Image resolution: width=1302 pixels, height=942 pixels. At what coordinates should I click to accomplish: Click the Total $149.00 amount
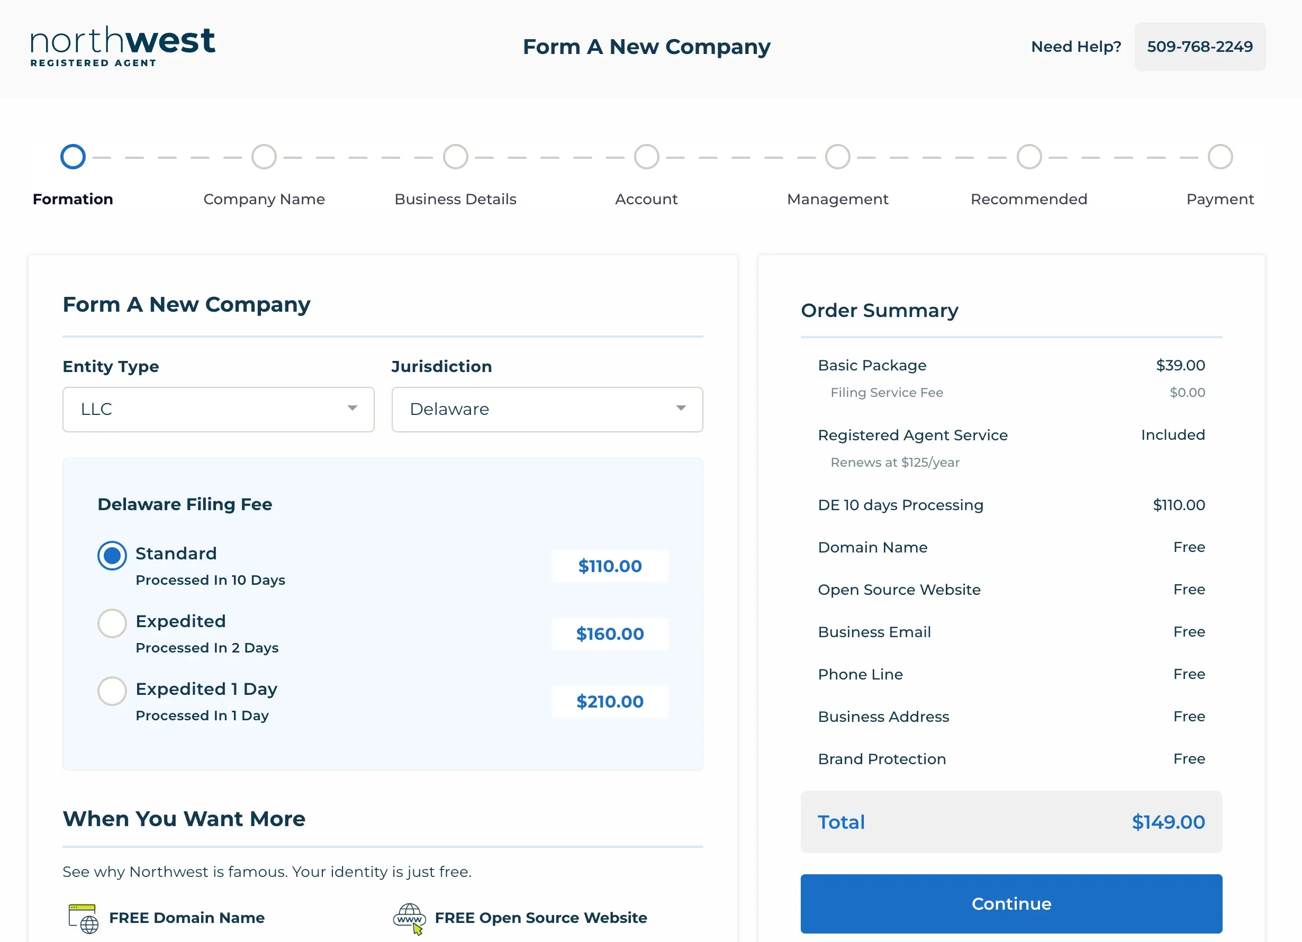click(x=1168, y=822)
